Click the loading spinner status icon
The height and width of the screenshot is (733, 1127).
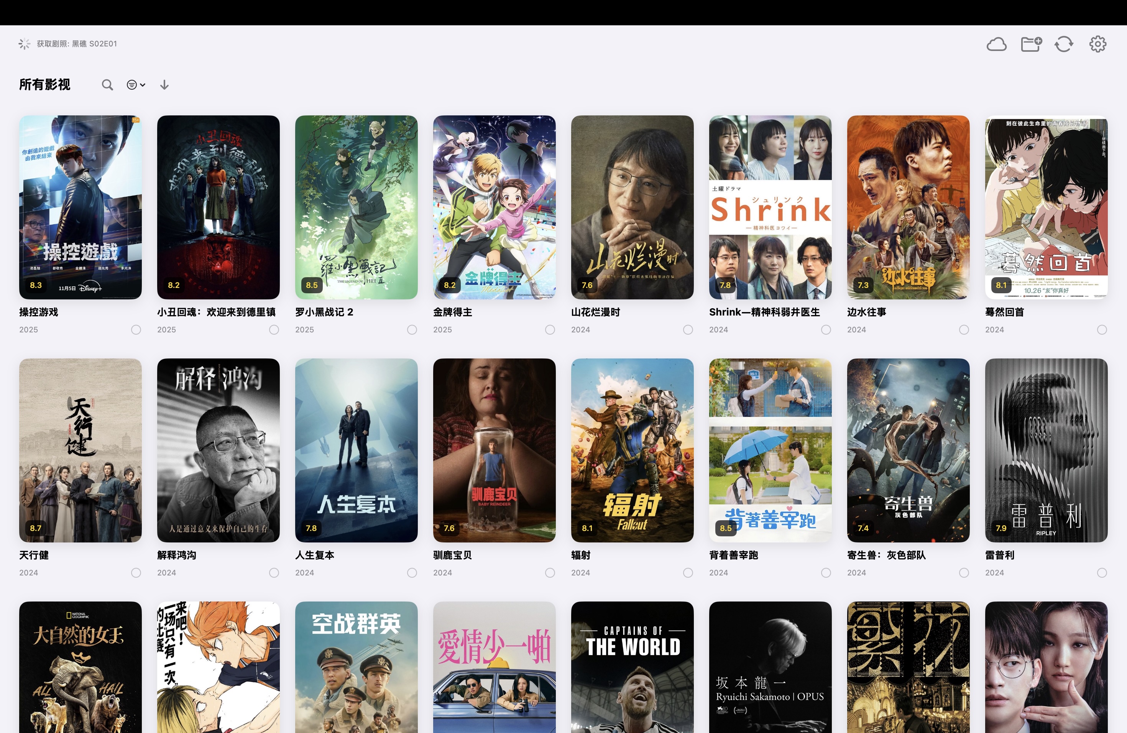pyautogui.click(x=24, y=44)
